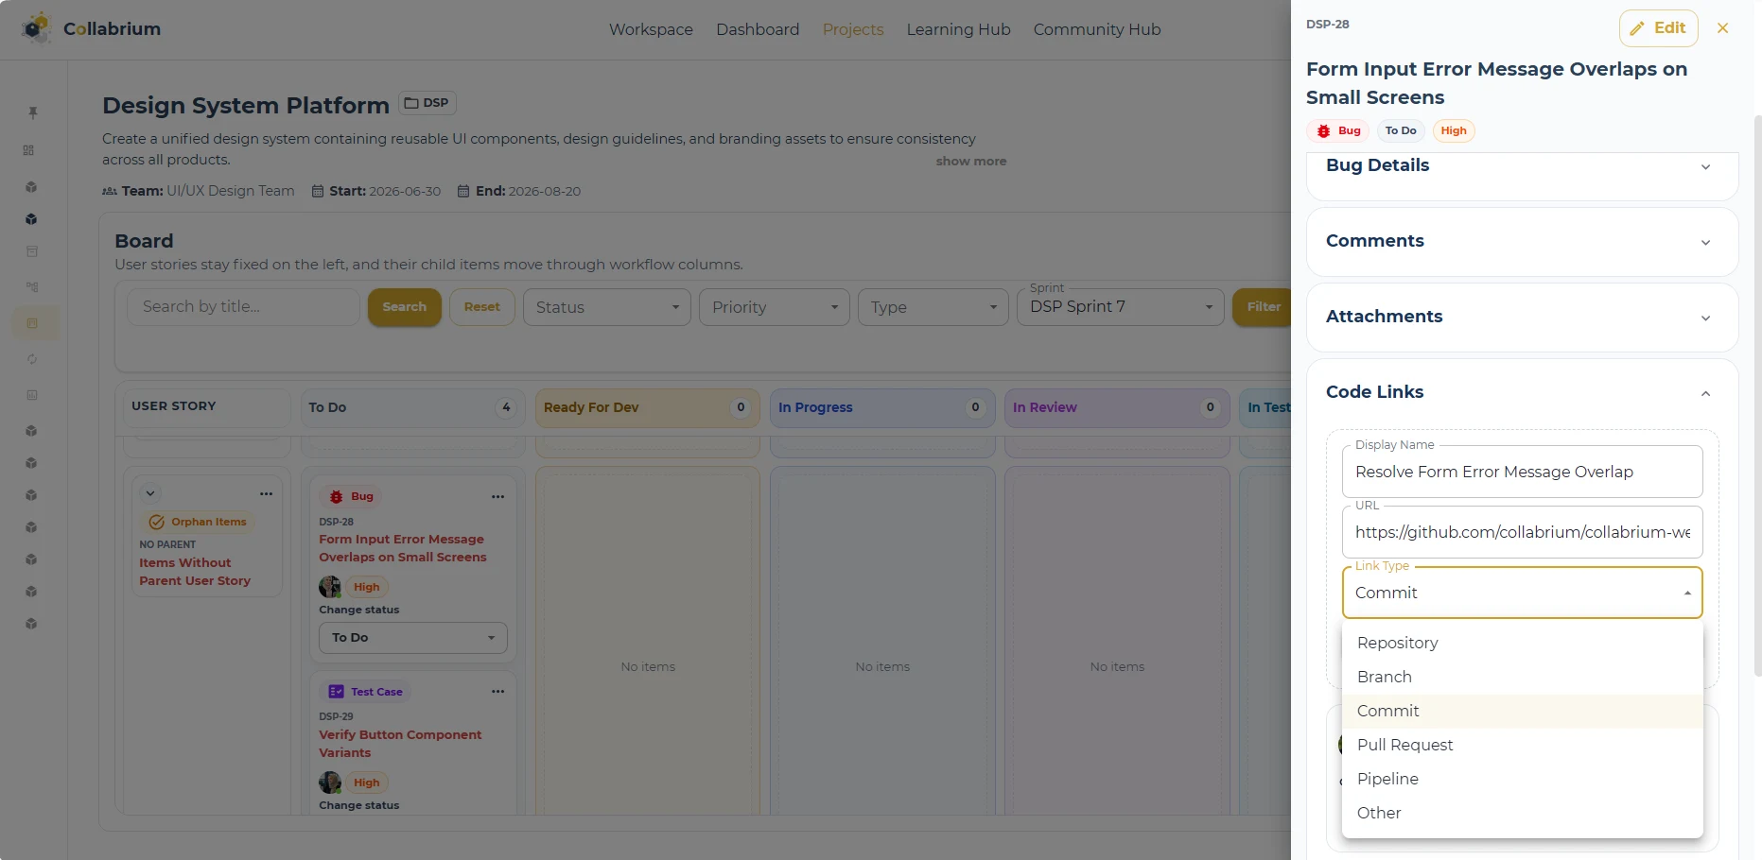Image resolution: width=1762 pixels, height=860 pixels.
Task: Choose Pipeline link type option
Action: tap(1522, 779)
